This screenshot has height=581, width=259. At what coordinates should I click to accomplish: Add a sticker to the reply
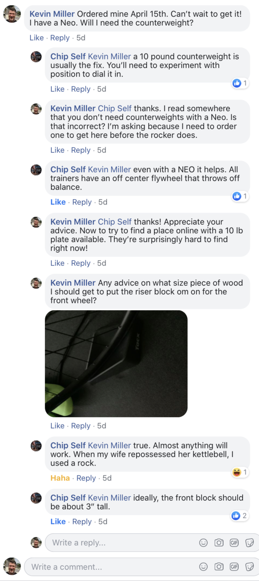pyautogui.click(x=250, y=543)
